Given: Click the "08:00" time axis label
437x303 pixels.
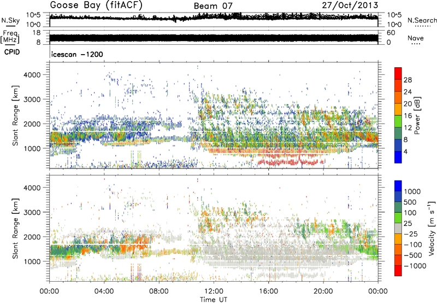Looking at the screenshot, I should tap(159, 292).
